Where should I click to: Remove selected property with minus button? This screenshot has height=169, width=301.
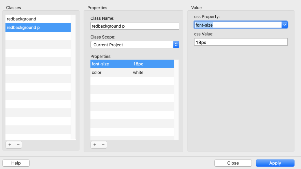[103, 145]
